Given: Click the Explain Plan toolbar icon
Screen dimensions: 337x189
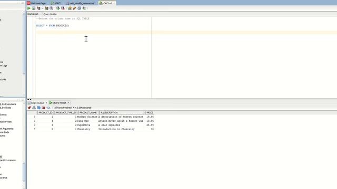Looking at the screenshot, I should (38, 8).
